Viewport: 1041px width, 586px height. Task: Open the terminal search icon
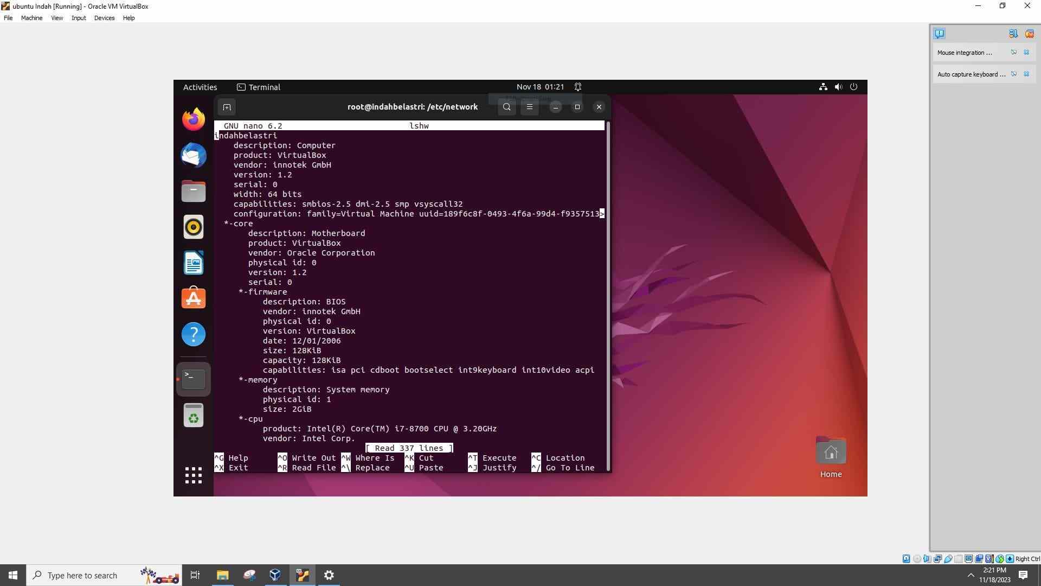click(x=506, y=107)
